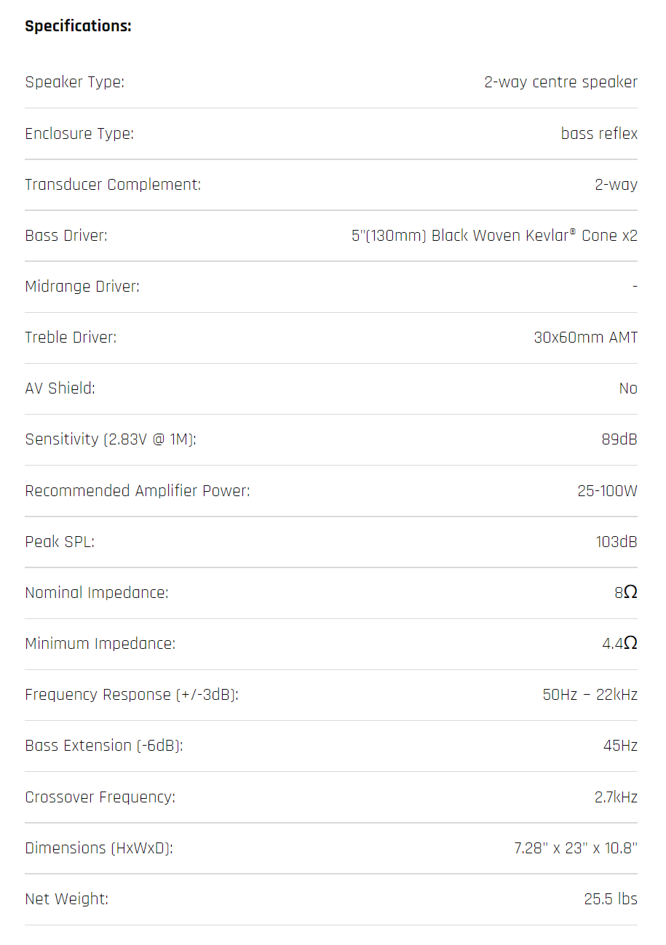Image resolution: width=666 pixels, height=945 pixels.
Task: Click the Transducer Complement label
Action: pyautogui.click(x=113, y=185)
